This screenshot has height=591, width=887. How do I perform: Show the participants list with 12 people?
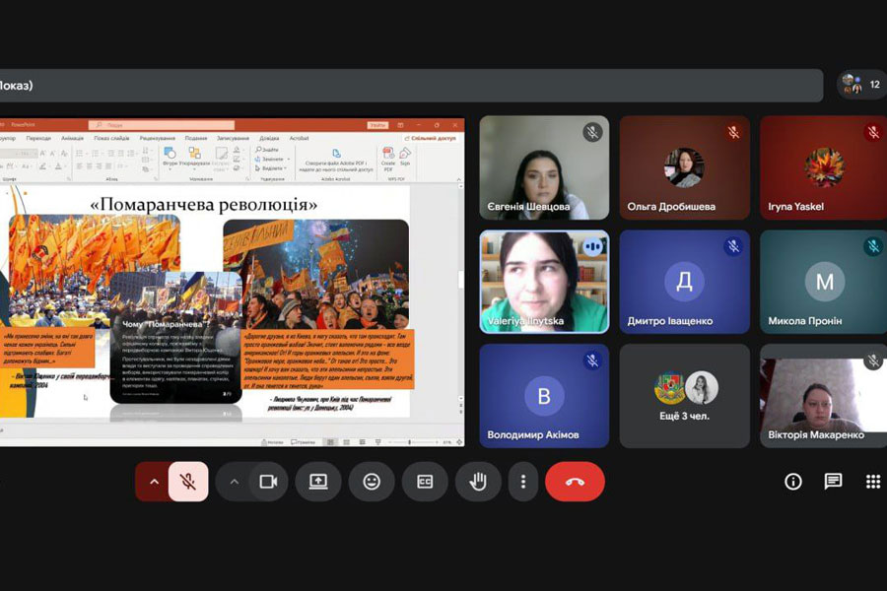(x=860, y=85)
